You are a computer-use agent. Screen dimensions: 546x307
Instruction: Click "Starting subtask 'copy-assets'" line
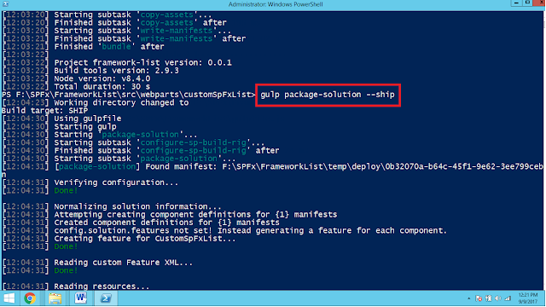[133, 14]
